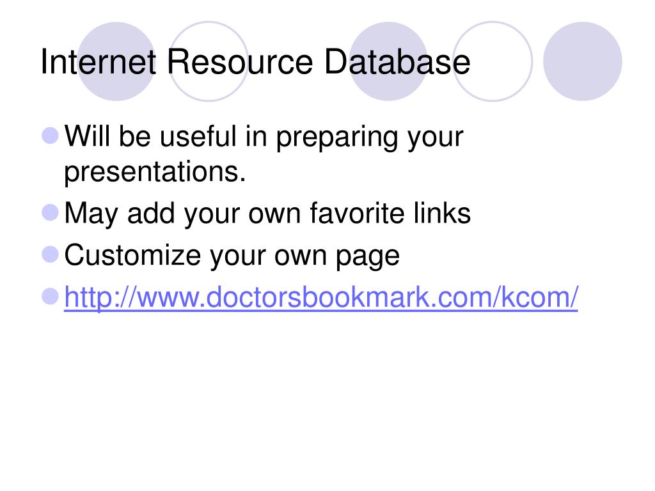Click the bullet dot before 'May add'

tap(51, 212)
